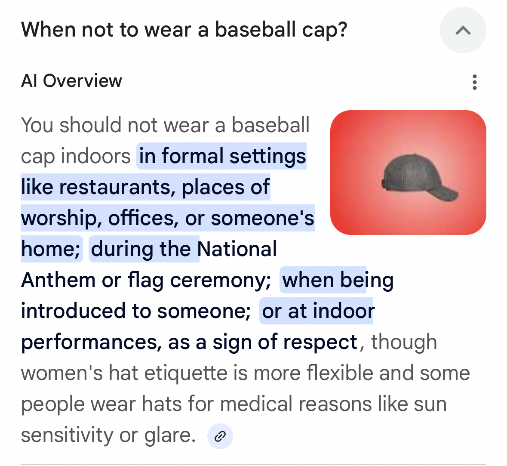The height and width of the screenshot is (466, 507).
Task: Click the "When not to wear a baseball cap?" question
Action: click(184, 30)
